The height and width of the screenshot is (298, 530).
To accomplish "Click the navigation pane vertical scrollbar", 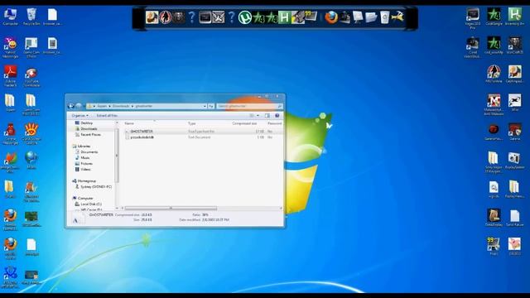I will (x=117, y=156).
